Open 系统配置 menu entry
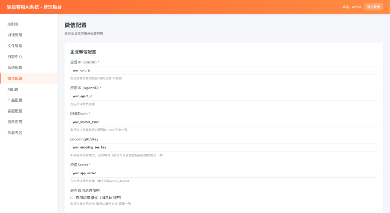The width and height of the screenshot is (390, 213). pos(29,68)
